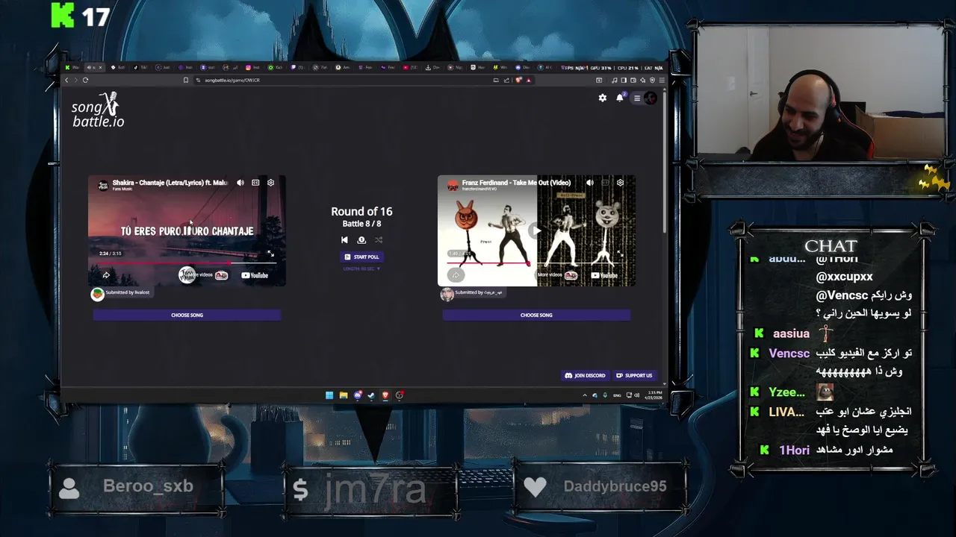The width and height of the screenshot is (956, 537).
Task: Click the Shakira video title link
Action: tap(170, 182)
